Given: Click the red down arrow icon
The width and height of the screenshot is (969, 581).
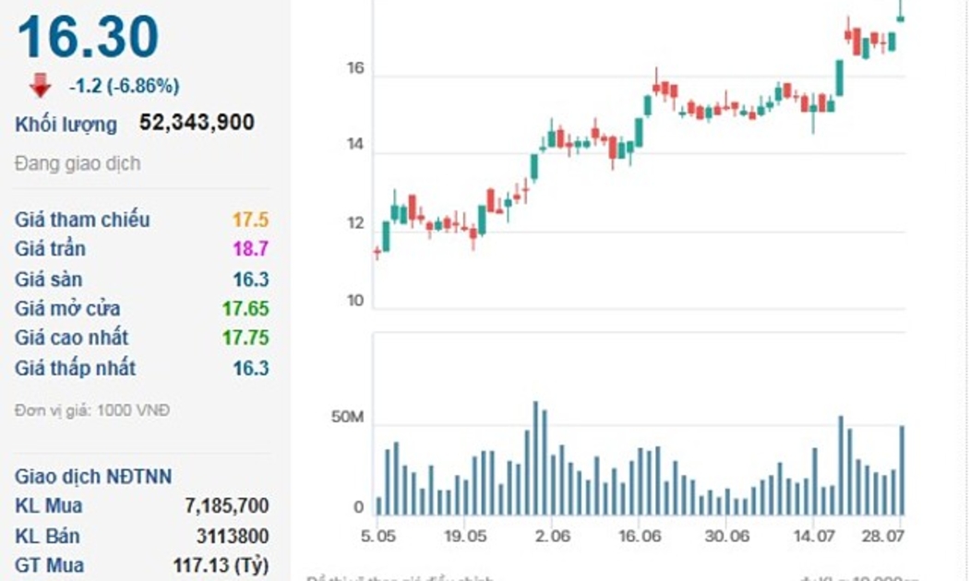Looking at the screenshot, I should (x=41, y=86).
